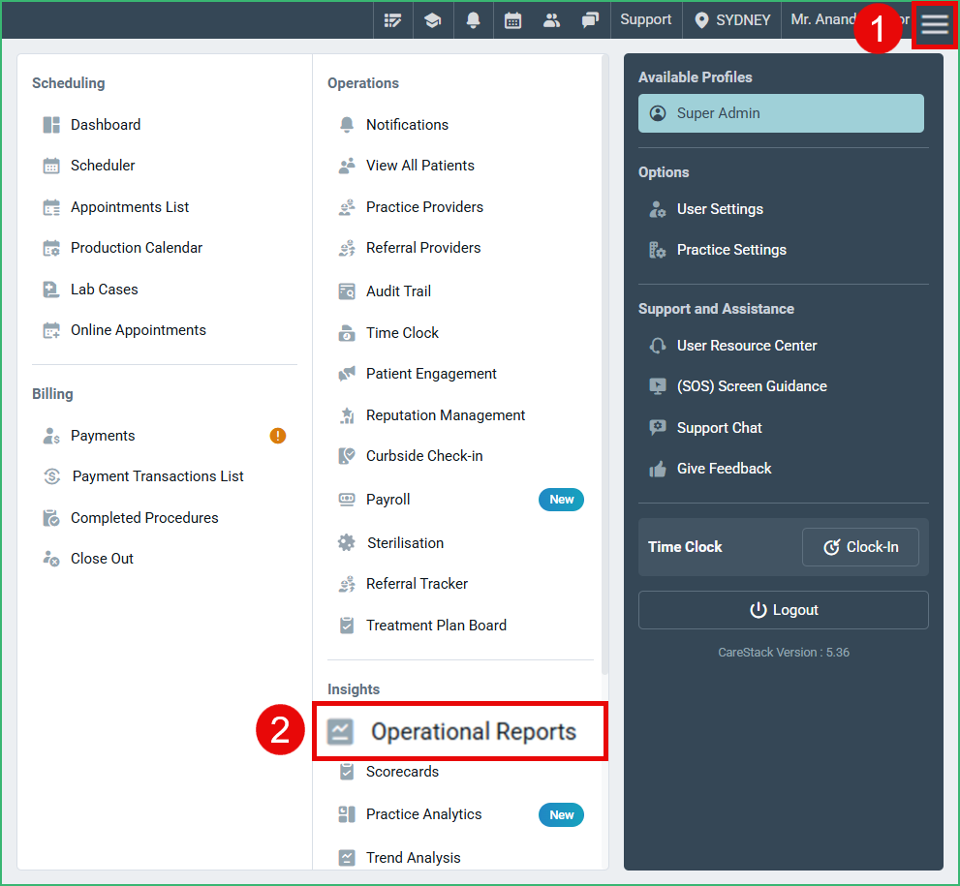Screen dimensions: 960x886
Task: Click the people group icon in top bar
Action: [x=551, y=20]
